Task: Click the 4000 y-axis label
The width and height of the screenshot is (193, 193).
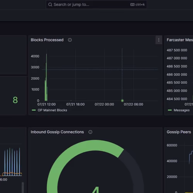Action: point(35,56)
